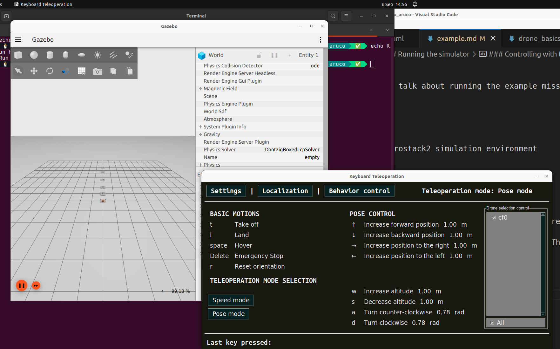Add a cylinder shape from the toolbar
Viewport: 560px width, 349px height.
coord(50,55)
